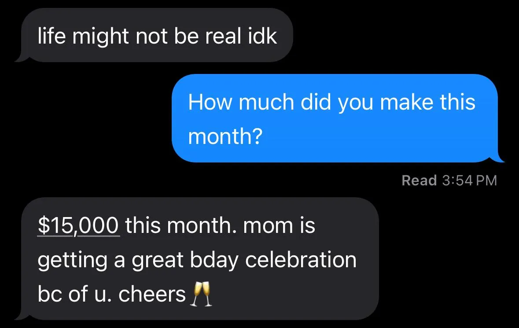Click the word 'mom' in last message
This screenshot has width=519, height=328.
pyautogui.click(x=268, y=226)
